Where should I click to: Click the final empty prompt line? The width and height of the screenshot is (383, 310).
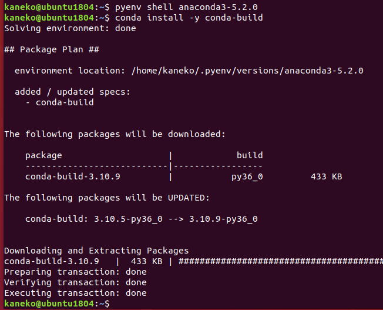pyautogui.click(x=57, y=304)
